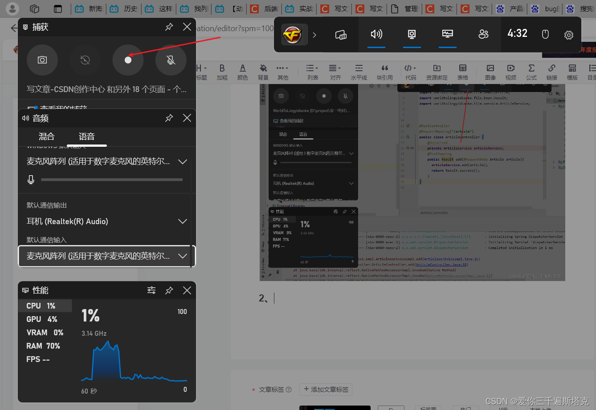Expand 默认通信输入 microphone array dropdown

click(107, 256)
